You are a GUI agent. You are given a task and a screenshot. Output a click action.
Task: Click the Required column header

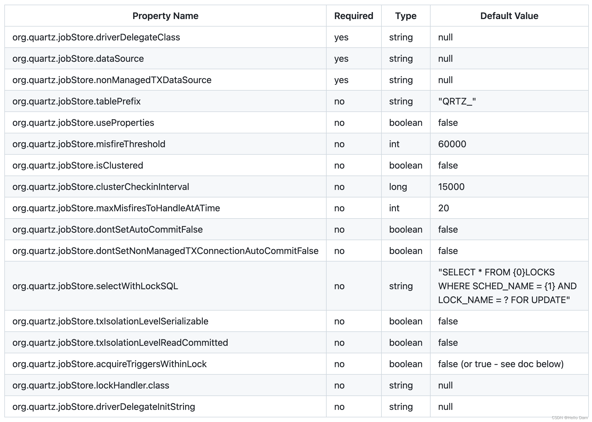pos(353,16)
